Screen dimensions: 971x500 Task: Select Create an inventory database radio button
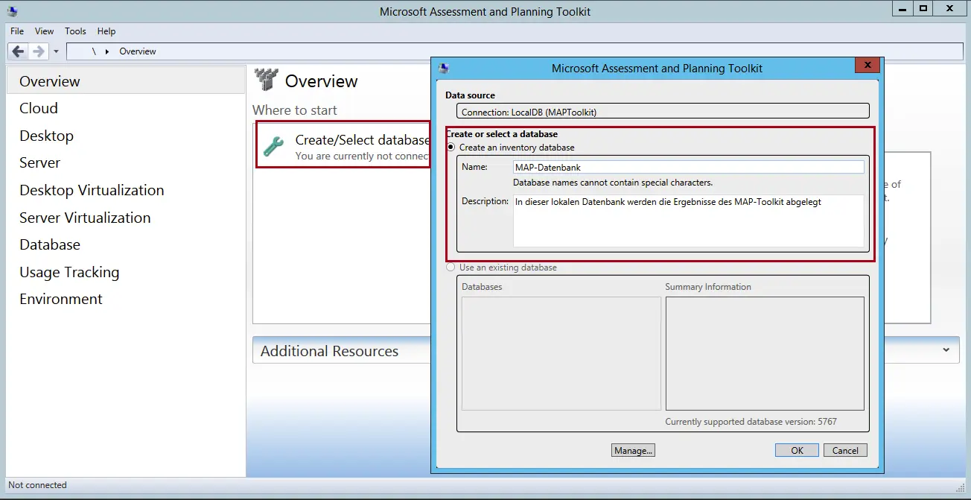click(451, 148)
